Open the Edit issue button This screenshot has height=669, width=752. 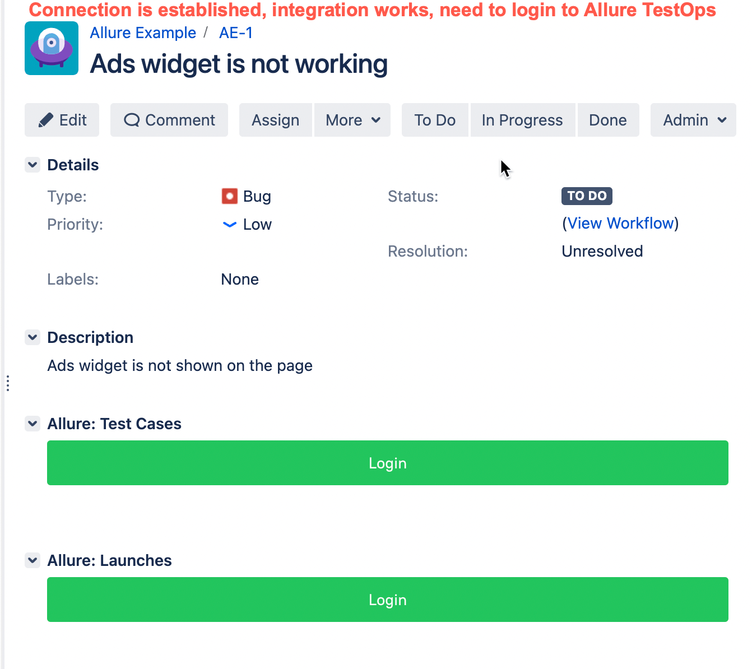click(x=62, y=120)
